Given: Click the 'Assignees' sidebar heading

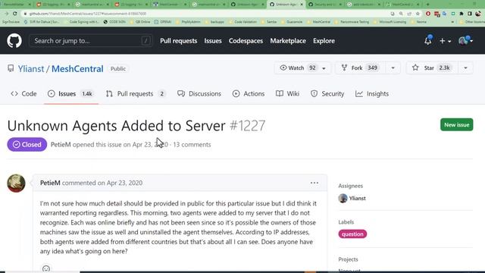Looking at the screenshot, I should 350,186.
